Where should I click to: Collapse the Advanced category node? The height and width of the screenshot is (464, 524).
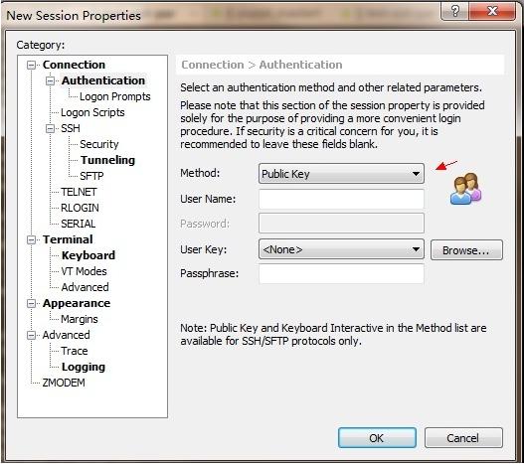[31, 335]
